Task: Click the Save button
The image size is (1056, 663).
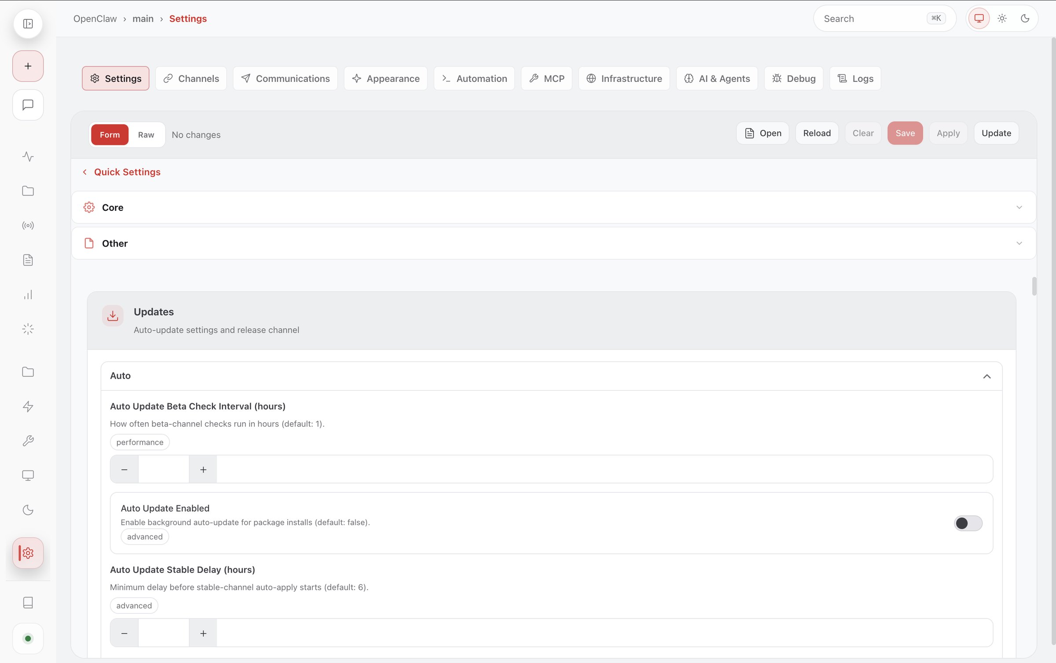Action: coord(905,133)
